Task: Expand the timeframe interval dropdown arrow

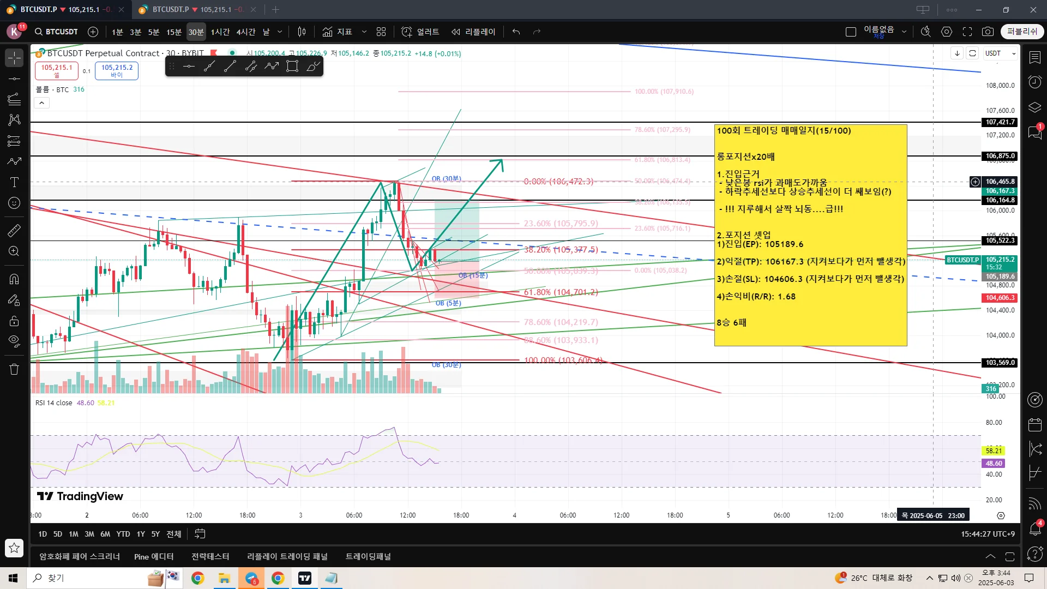Action: coord(280,32)
